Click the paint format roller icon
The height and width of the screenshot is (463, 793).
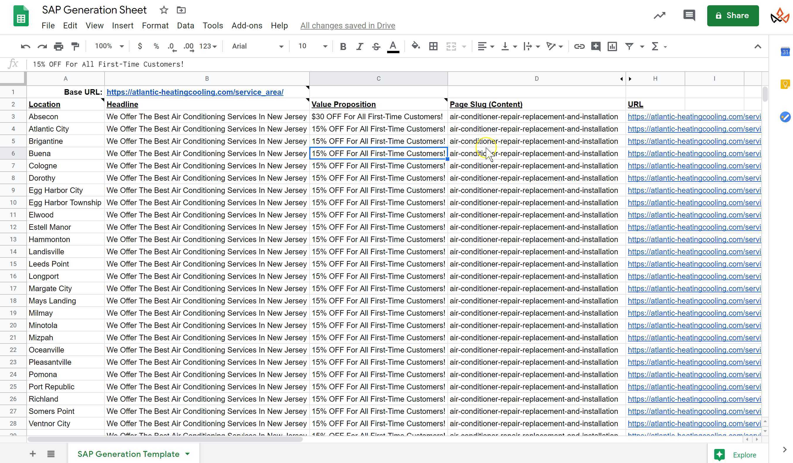pos(75,46)
